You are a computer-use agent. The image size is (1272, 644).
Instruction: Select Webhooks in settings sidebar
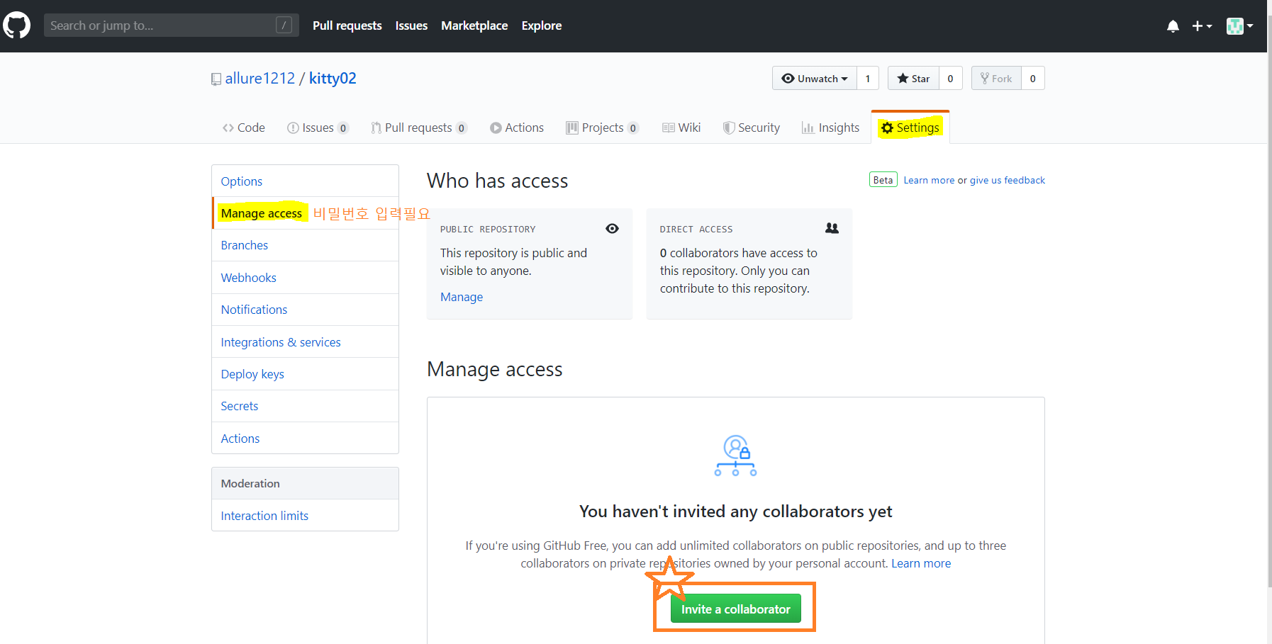(306, 278)
